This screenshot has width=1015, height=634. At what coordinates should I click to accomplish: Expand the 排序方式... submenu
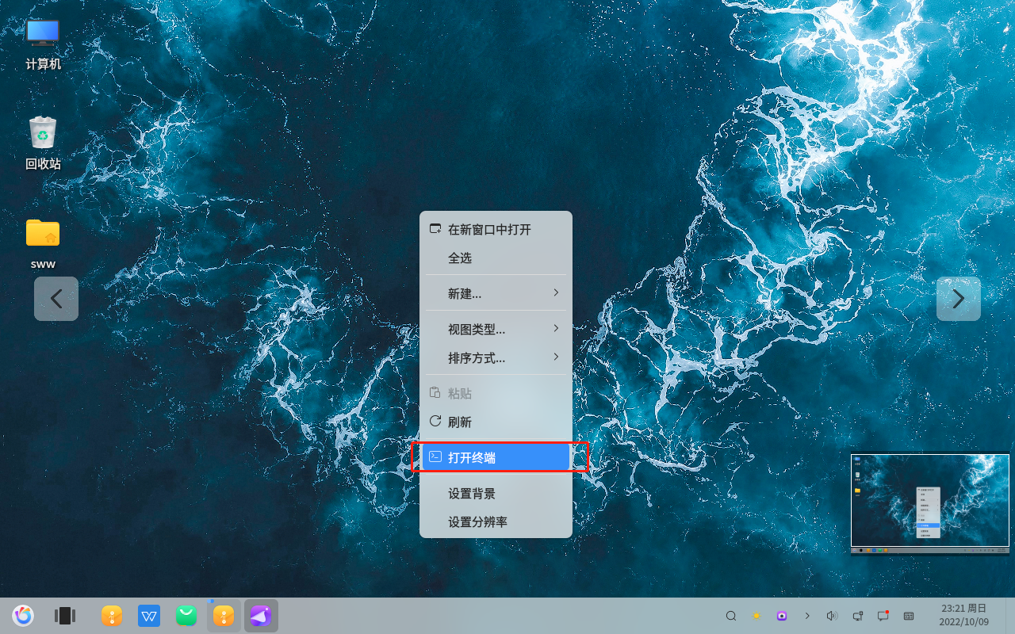coord(496,357)
